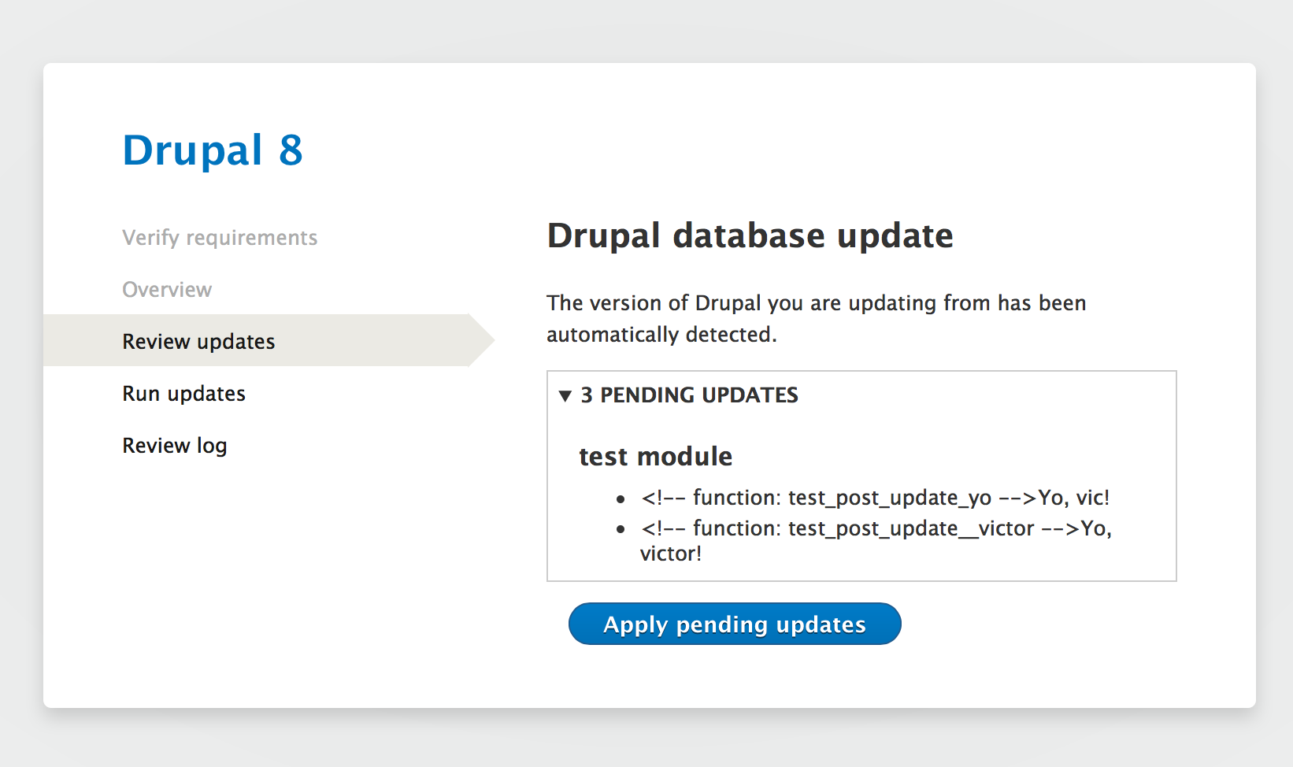Click the highlighted Review updates arrow shape
This screenshot has width=1293, height=767.
480,340
